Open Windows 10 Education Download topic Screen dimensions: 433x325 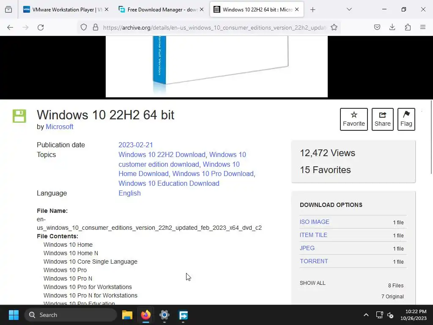pos(169,184)
